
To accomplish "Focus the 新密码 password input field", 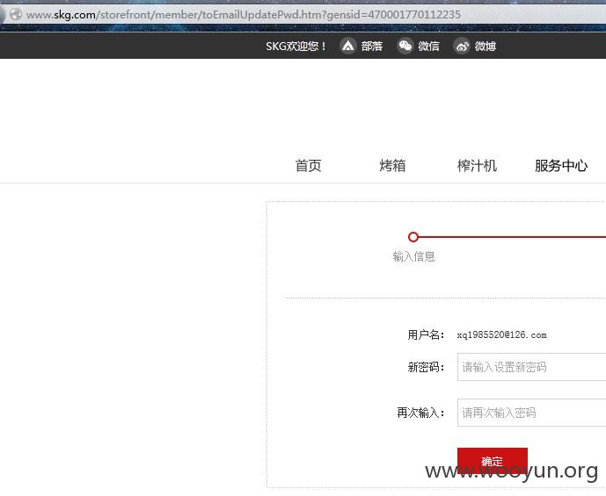I will 531,367.
